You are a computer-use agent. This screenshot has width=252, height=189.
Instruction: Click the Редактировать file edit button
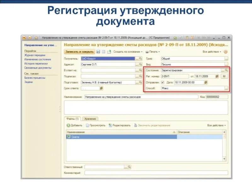click(x=119, y=125)
